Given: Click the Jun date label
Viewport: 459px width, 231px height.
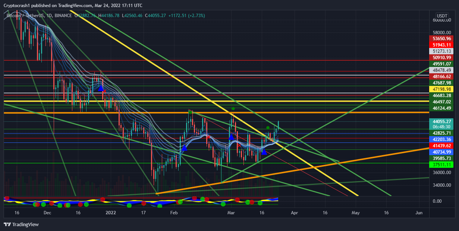Looking at the screenshot, I should coord(419,213).
